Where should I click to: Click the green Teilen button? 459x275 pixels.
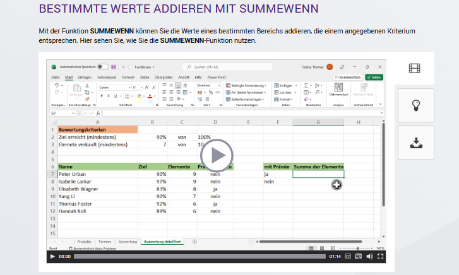click(x=374, y=77)
